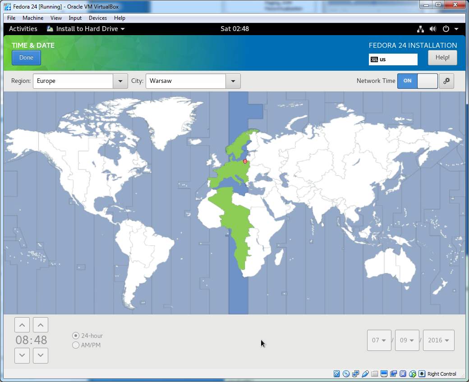Click the us keyboard layout indicator
Image resolution: width=469 pixels, height=382 pixels.
(393, 59)
